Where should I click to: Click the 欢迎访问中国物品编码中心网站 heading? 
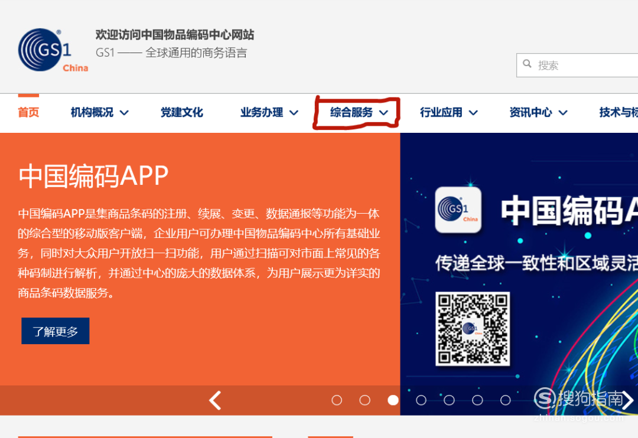click(x=174, y=35)
